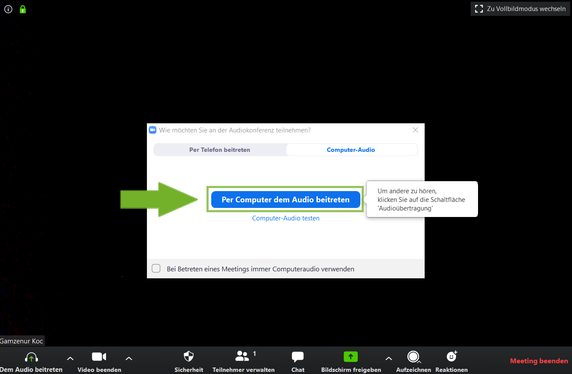The height and width of the screenshot is (374, 572).
Task: Switch to Per Telefon beitreten tab
Action: 219,150
